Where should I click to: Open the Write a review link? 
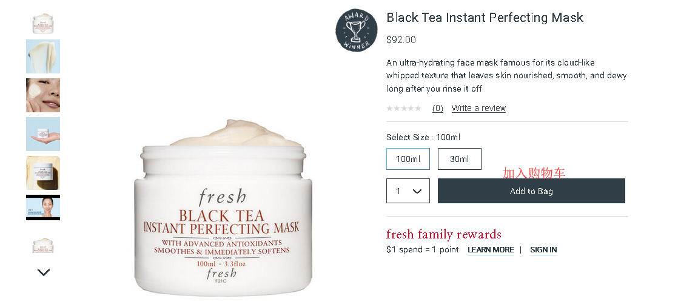click(x=478, y=108)
